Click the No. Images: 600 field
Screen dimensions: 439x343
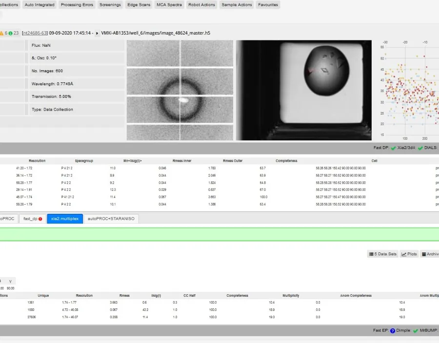tap(77, 71)
